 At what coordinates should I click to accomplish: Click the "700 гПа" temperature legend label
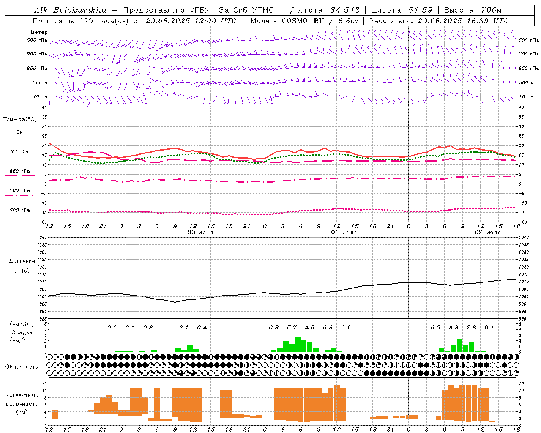(20, 191)
